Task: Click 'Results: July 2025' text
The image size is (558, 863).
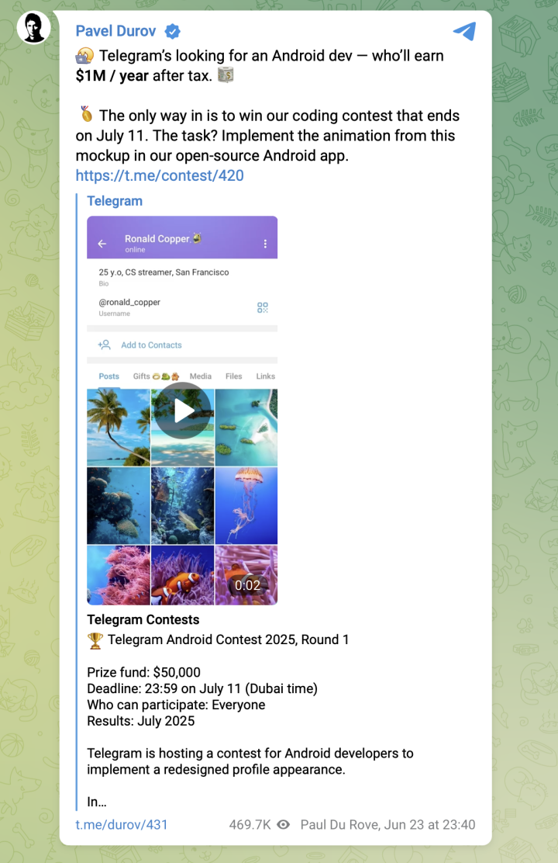Action: pyautogui.click(x=141, y=721)
